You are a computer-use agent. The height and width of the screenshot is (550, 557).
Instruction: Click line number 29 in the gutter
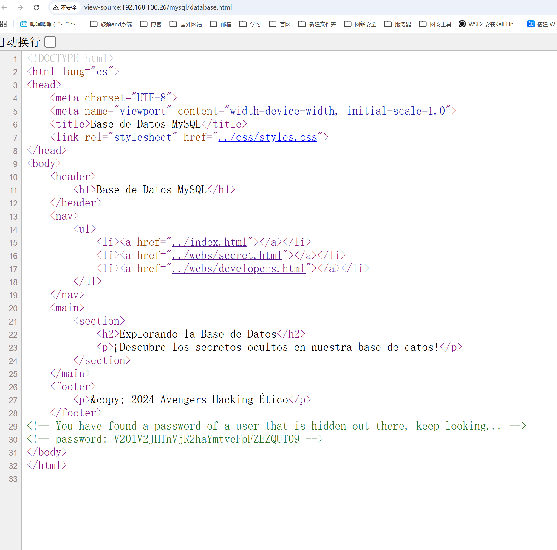[13, 427]
